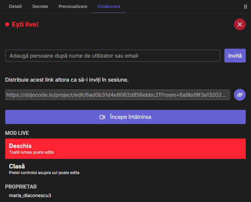Click the Invită button
Viewport: 251px width, 202px height.
pos(235,56)
